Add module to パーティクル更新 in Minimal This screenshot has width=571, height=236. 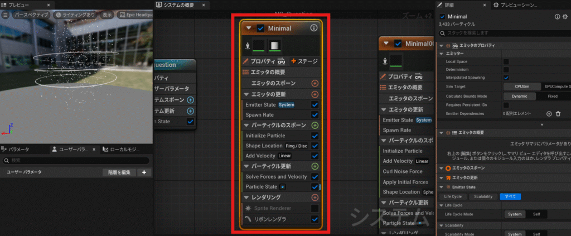point(315,166)
